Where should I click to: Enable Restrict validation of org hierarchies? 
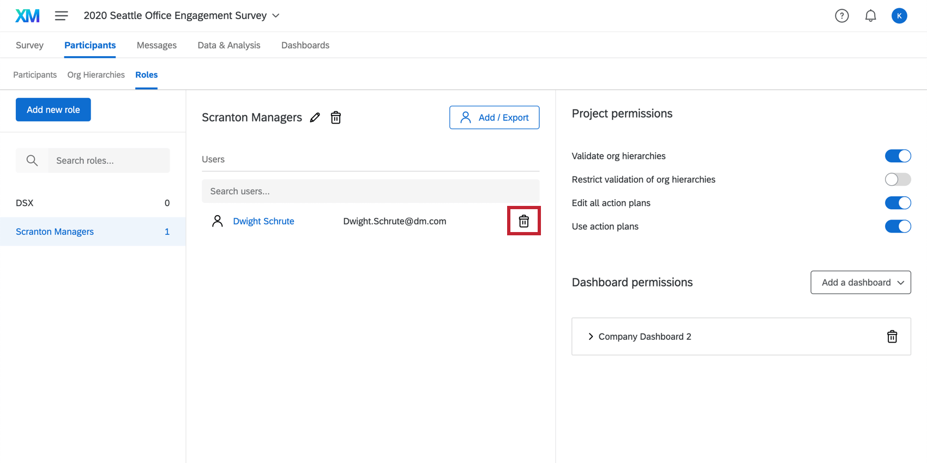(x=898, y=179)
